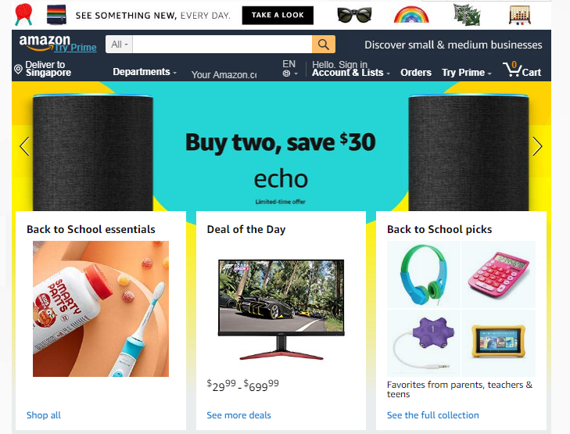Click inside the search text field
570x434 pixels.
[222, 45]
